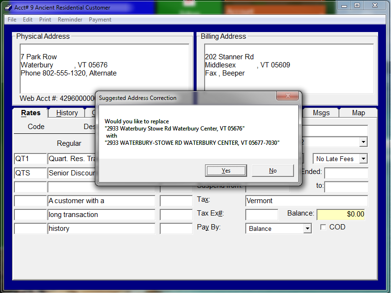The image size is (391, 293).
Task: Open the Edit menu
Action: click(x=28, y=20)
